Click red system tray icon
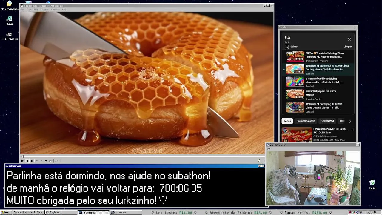 tap(350, 213)
